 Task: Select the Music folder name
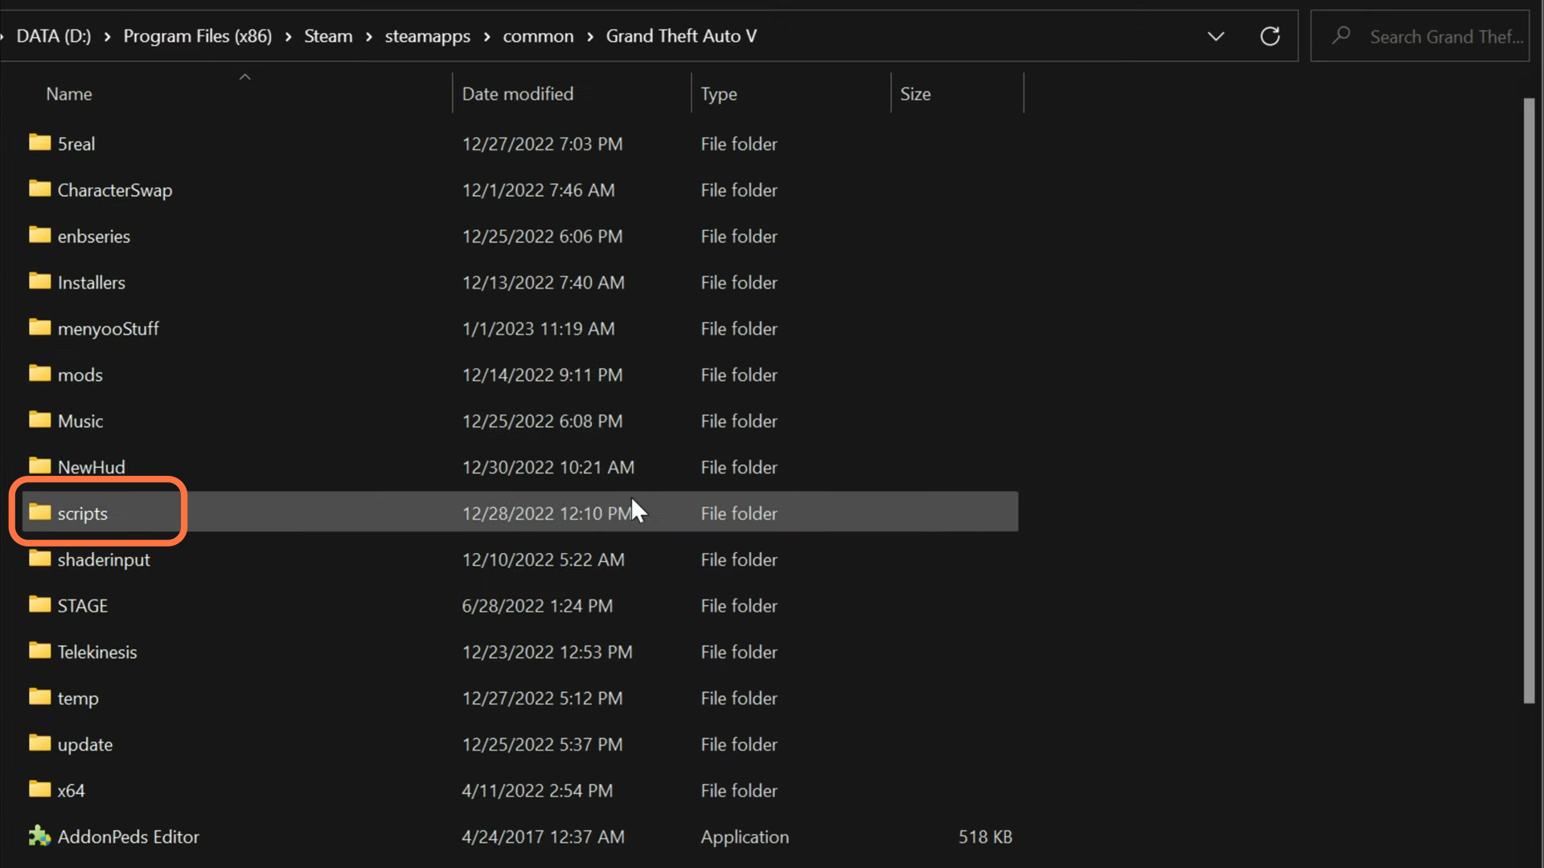coord(80,421)
